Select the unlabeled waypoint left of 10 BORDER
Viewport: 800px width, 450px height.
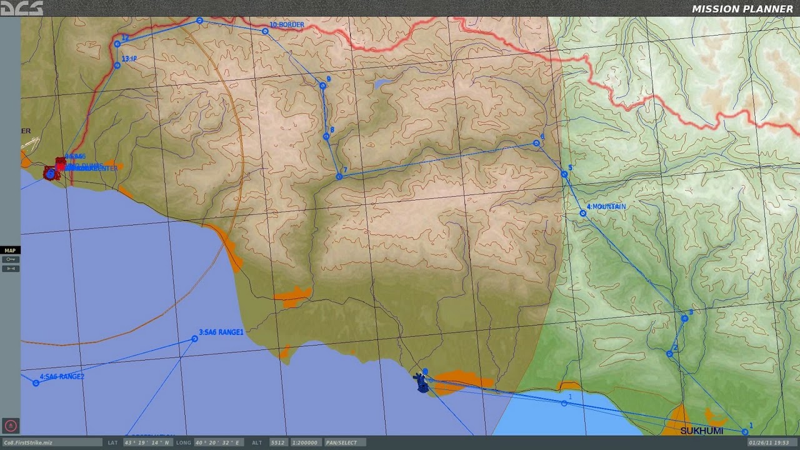[x=199, y=21]
